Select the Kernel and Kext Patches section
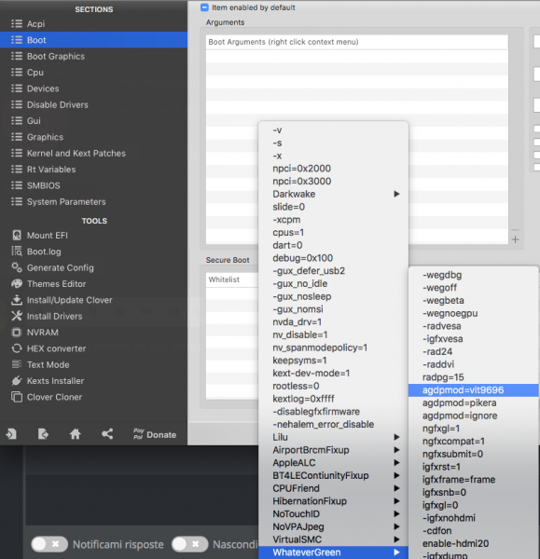 point(76,154)
